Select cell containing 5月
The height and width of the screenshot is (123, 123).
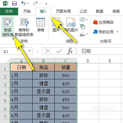[x=22, y=107]
